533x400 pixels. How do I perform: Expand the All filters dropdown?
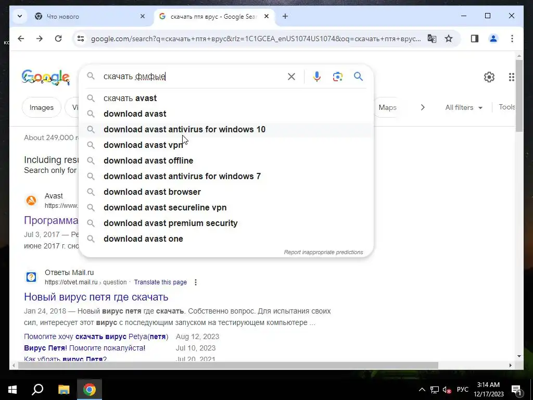pyautogui.click(x=464, y=107)
